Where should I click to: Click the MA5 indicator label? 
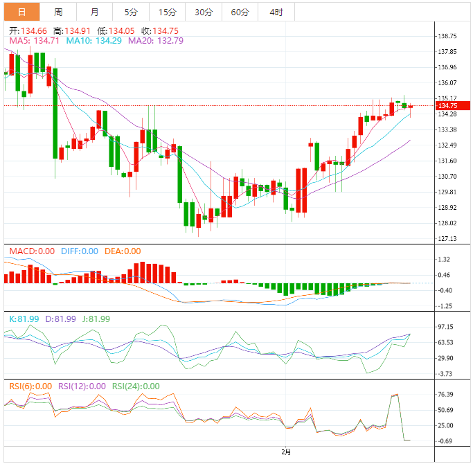coord(35,41)
